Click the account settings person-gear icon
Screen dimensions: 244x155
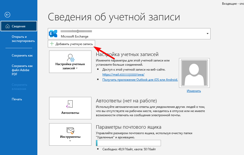point(70,57)
